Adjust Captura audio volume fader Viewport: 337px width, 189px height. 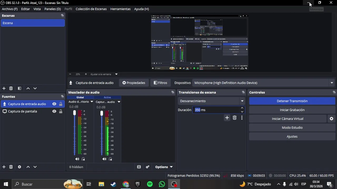(102, 113)
